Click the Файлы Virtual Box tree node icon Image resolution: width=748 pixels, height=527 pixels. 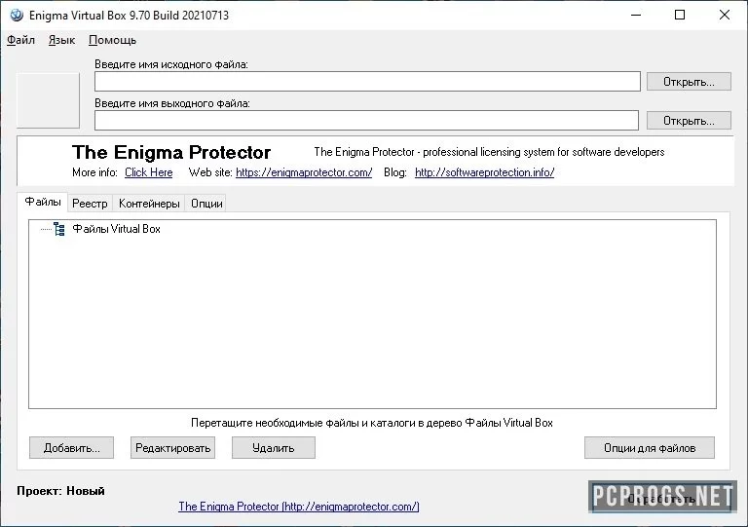coord(59,229)
